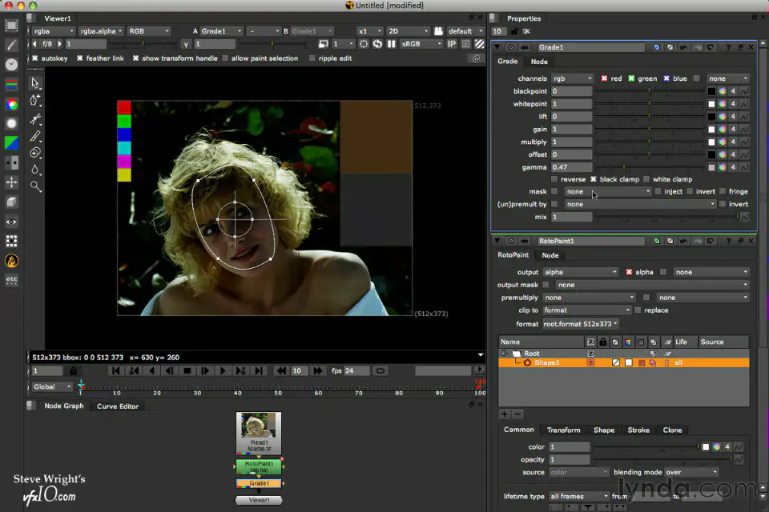Open the Color nodes menu (color wheel icon)
The height and width of the screenshot is (512, 769).
click(x=11, y=104)
